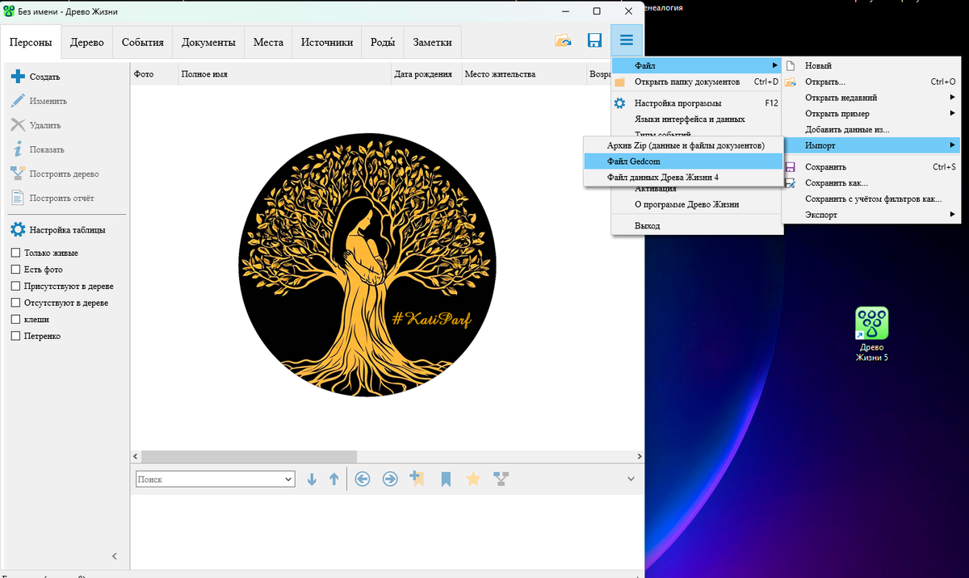The height and width of the screenshot is (578, 969).
Task: Click the down arrow next-result icon
Action: 313,480
